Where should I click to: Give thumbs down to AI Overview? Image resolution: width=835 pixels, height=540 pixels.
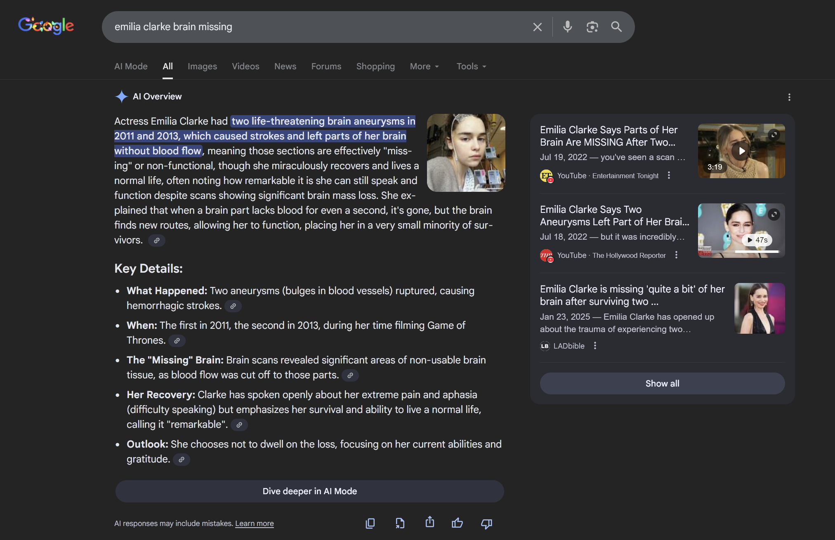[486, 523]
